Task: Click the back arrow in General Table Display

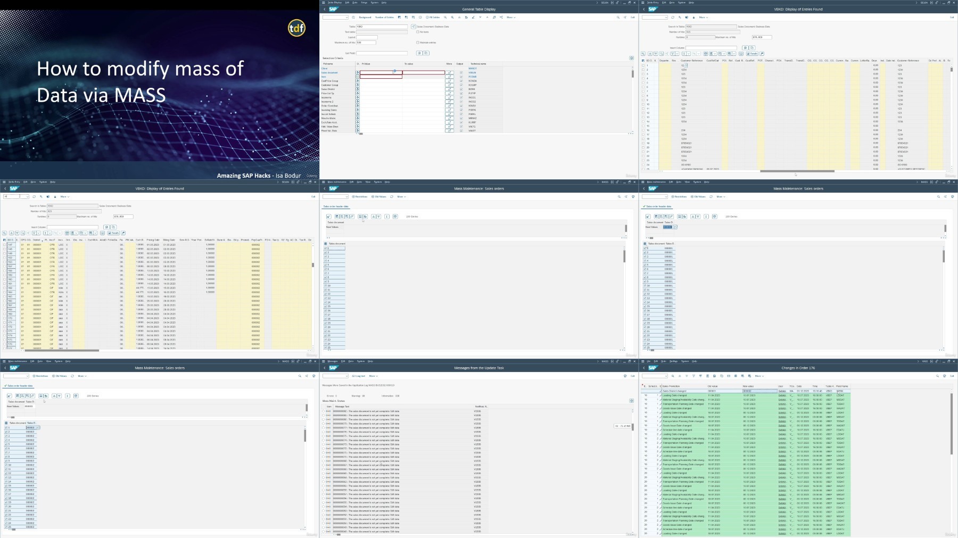Action: point(325,9)
